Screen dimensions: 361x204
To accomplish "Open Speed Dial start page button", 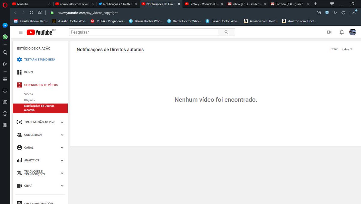I will click(x=40, y=13).
